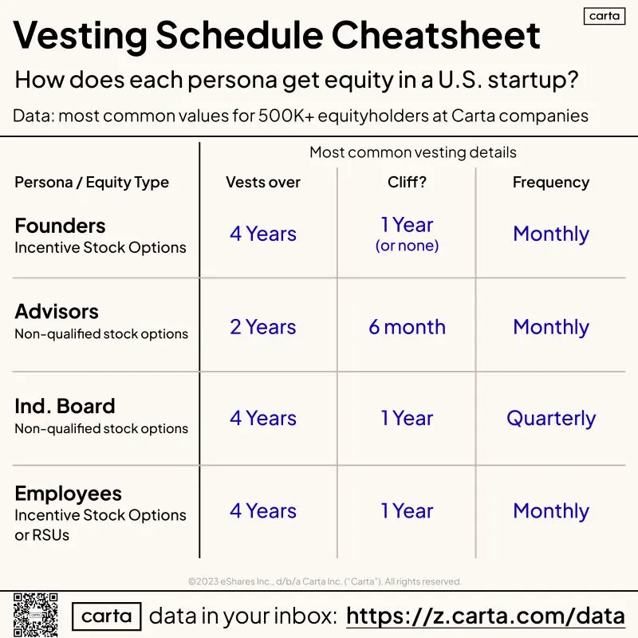Click the Employees Monthly frequency cell

(x=551, y=511)
